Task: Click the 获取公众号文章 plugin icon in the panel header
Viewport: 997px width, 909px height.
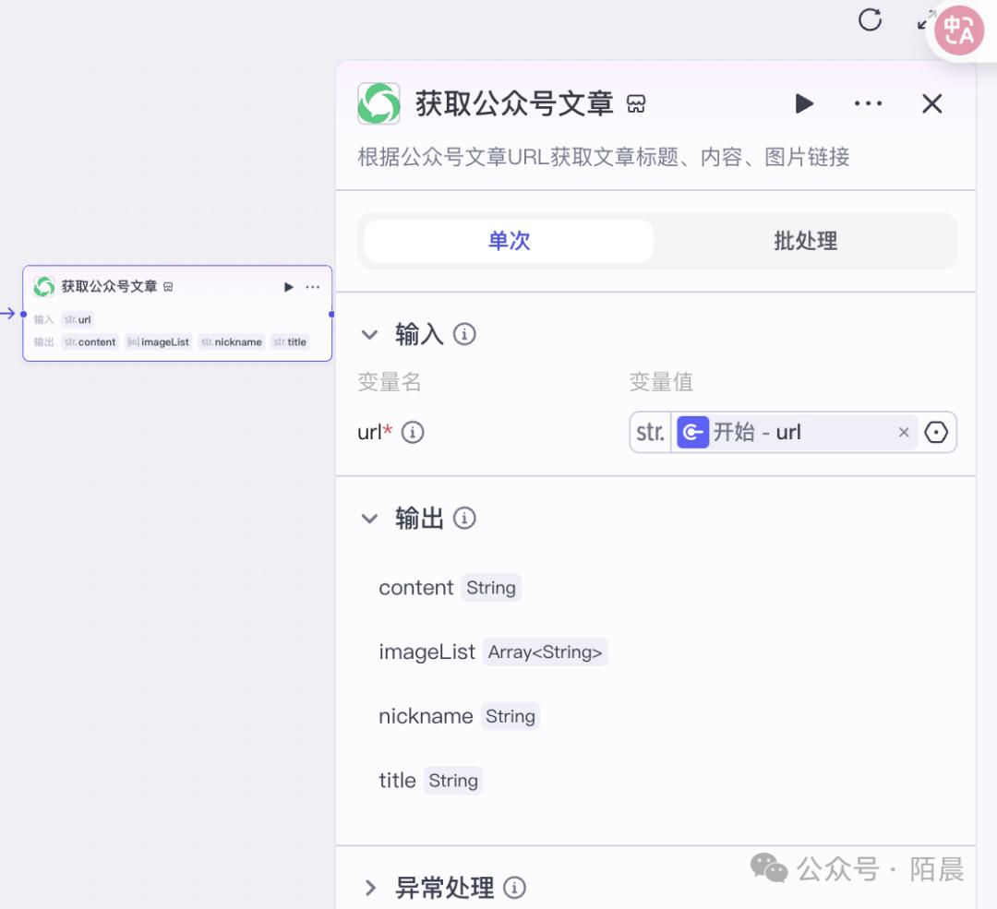Action: tap(380, 103)
